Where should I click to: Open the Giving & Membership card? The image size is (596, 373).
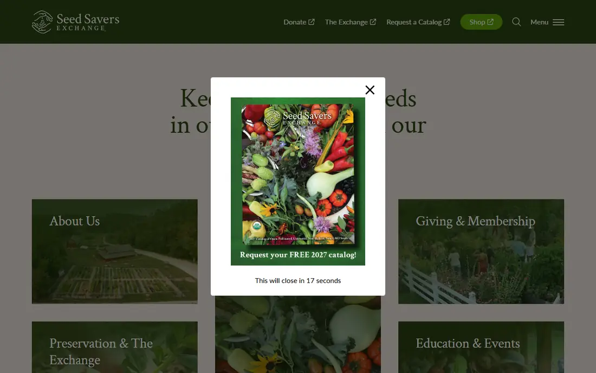(x=481, y=252)
